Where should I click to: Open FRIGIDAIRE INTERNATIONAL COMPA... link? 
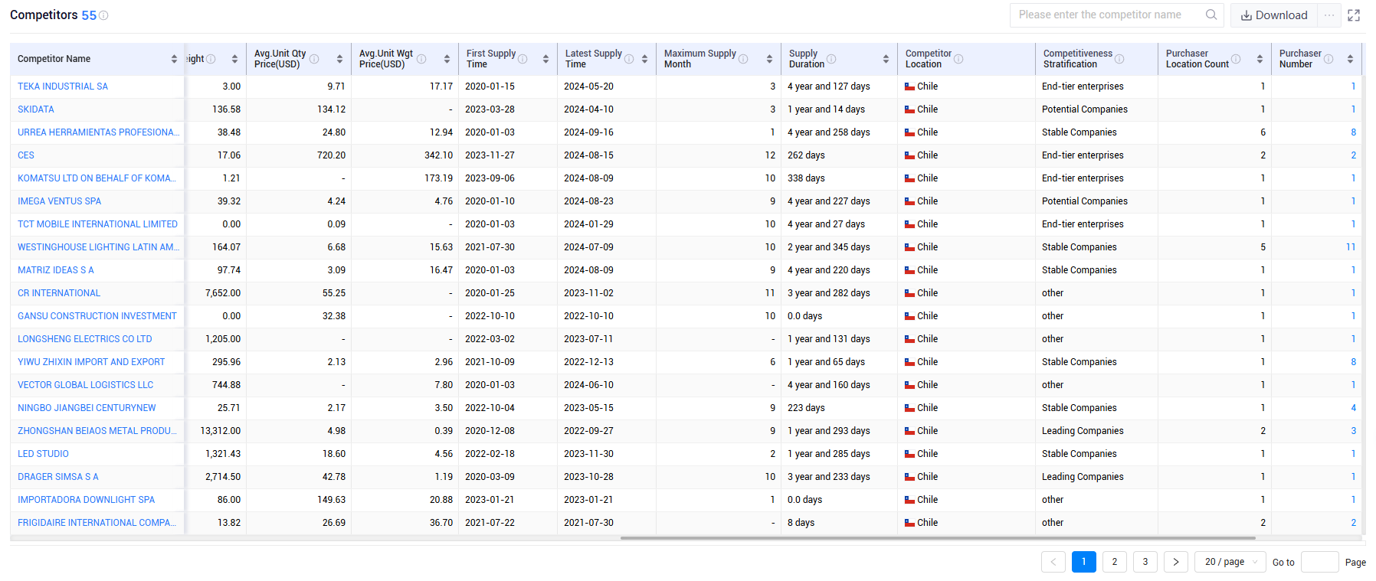97,523
